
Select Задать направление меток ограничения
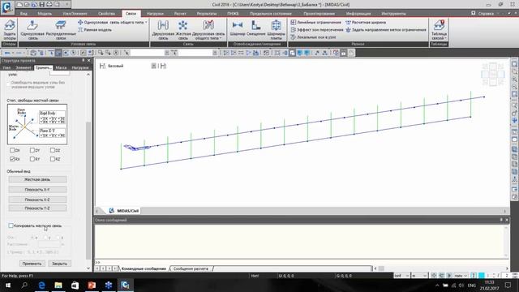[x=386, y=30]
